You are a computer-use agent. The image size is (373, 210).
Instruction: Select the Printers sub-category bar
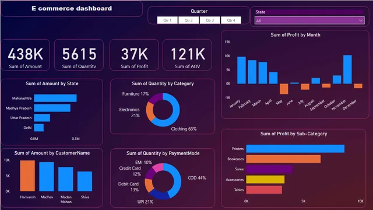point(295,149)
